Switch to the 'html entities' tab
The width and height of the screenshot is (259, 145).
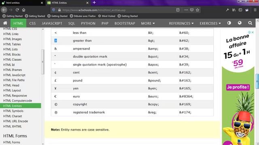(22, 3)
